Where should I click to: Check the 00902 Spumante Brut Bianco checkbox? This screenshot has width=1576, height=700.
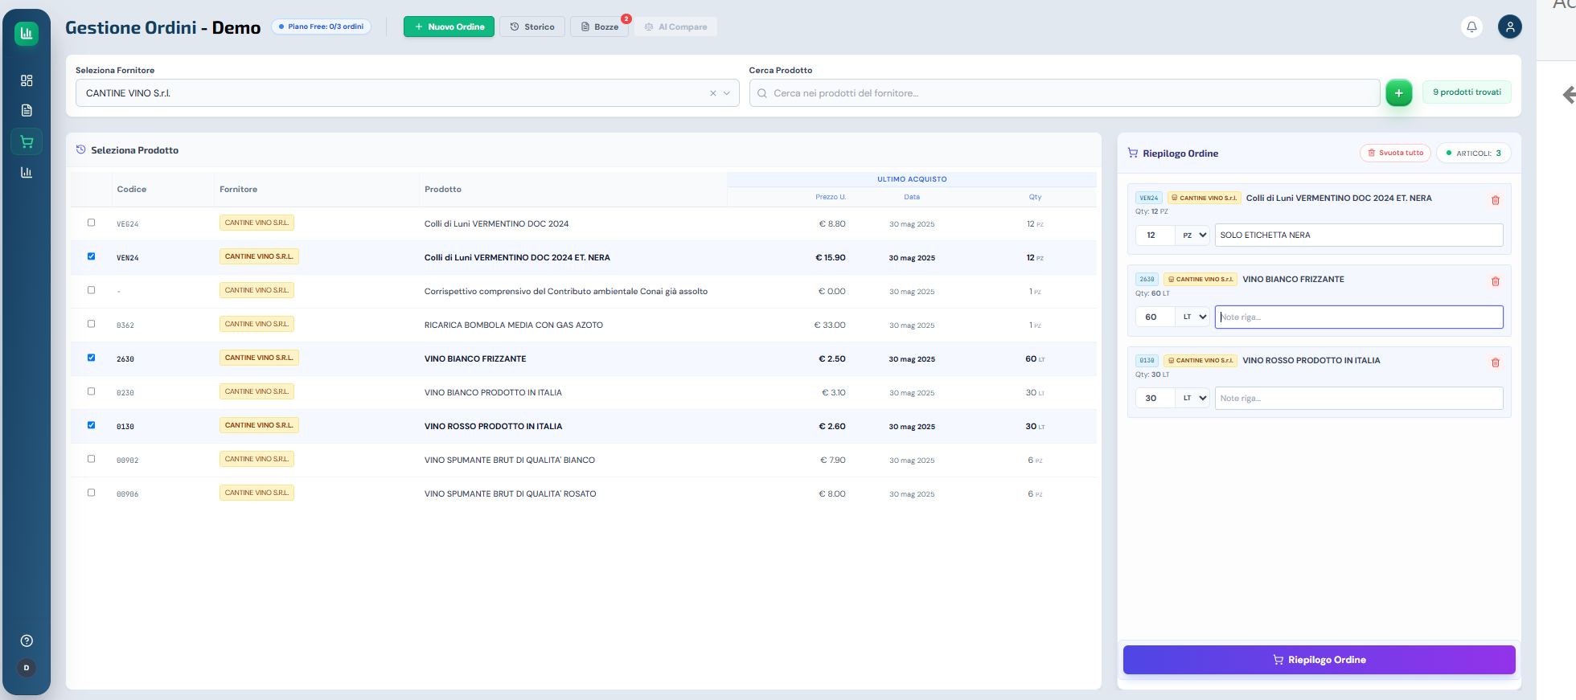(x=91, y=459)
